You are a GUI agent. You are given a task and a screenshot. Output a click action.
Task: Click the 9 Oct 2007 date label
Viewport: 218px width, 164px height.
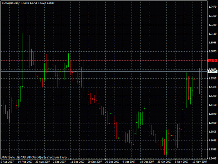pyautogui.click(x=129, y=162)
